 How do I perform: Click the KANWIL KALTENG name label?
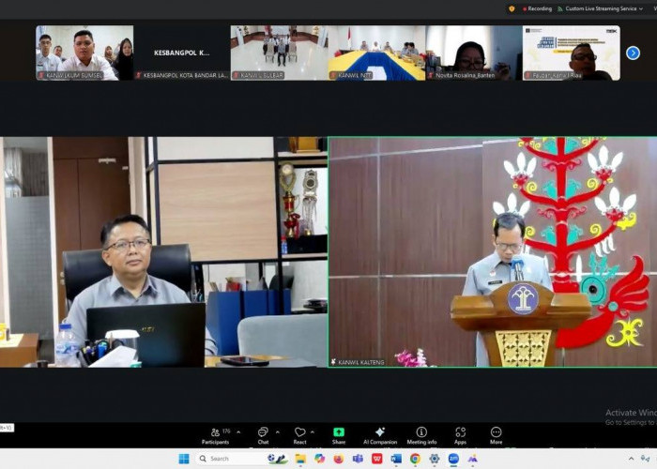360,362
